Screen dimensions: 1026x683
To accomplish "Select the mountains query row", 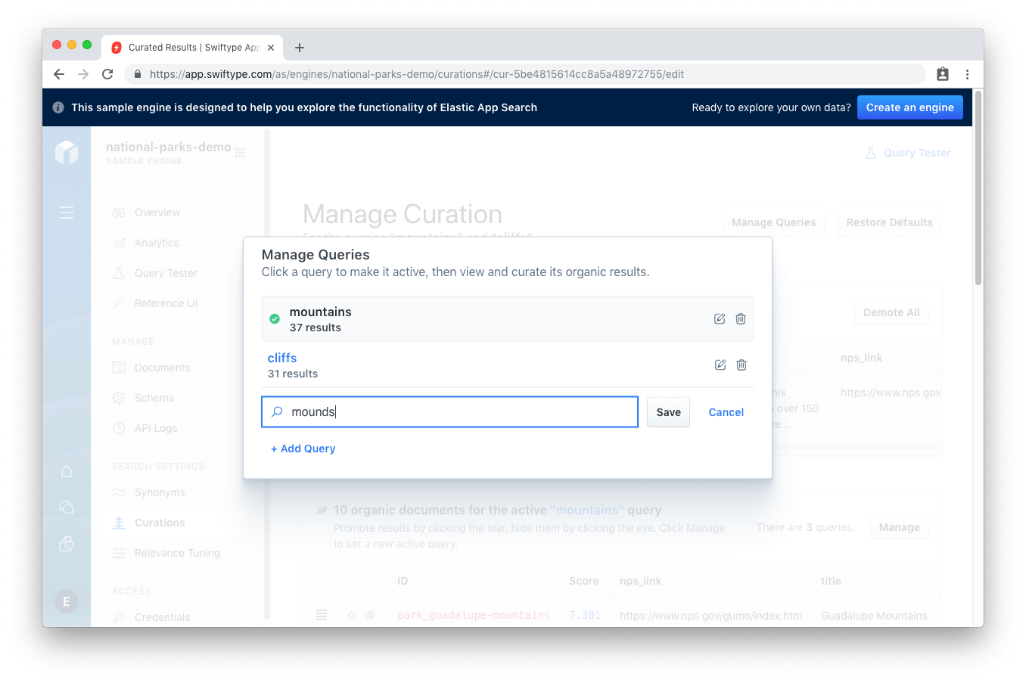I will [508, 319].
